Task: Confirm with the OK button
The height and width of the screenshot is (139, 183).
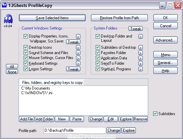Action: [x=165, y=18]
